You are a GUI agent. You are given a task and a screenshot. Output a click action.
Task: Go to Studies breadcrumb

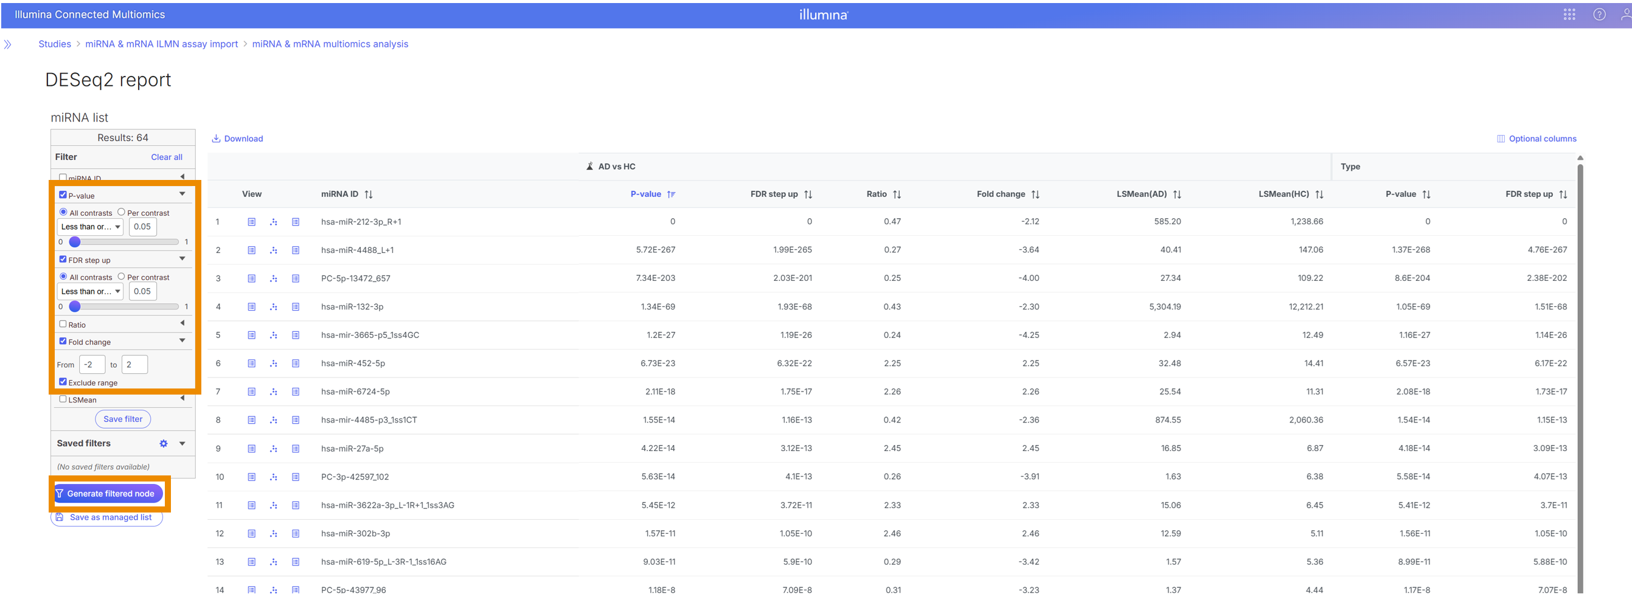55,44
